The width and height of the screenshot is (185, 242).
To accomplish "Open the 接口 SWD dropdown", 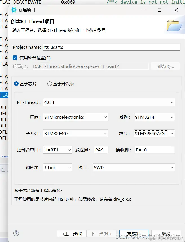I will pyautogui.click(x=134, y=167).
